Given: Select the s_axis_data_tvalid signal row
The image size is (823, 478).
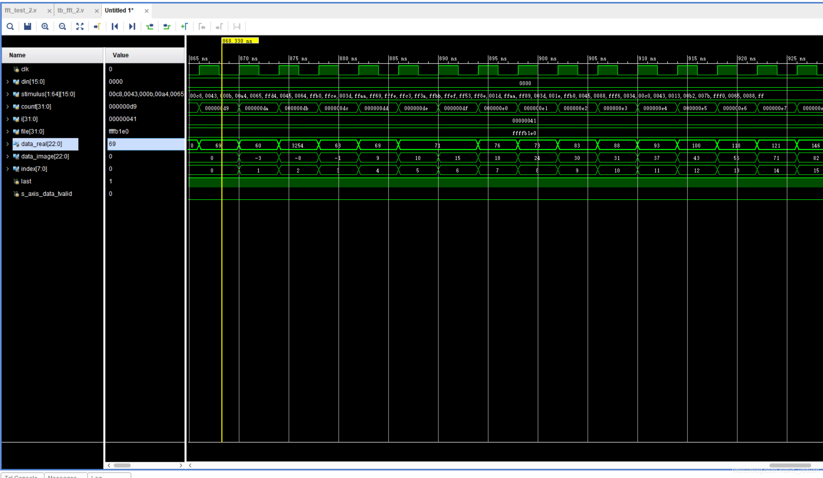Looking at the screenshot, I should (x=46, y=194).
